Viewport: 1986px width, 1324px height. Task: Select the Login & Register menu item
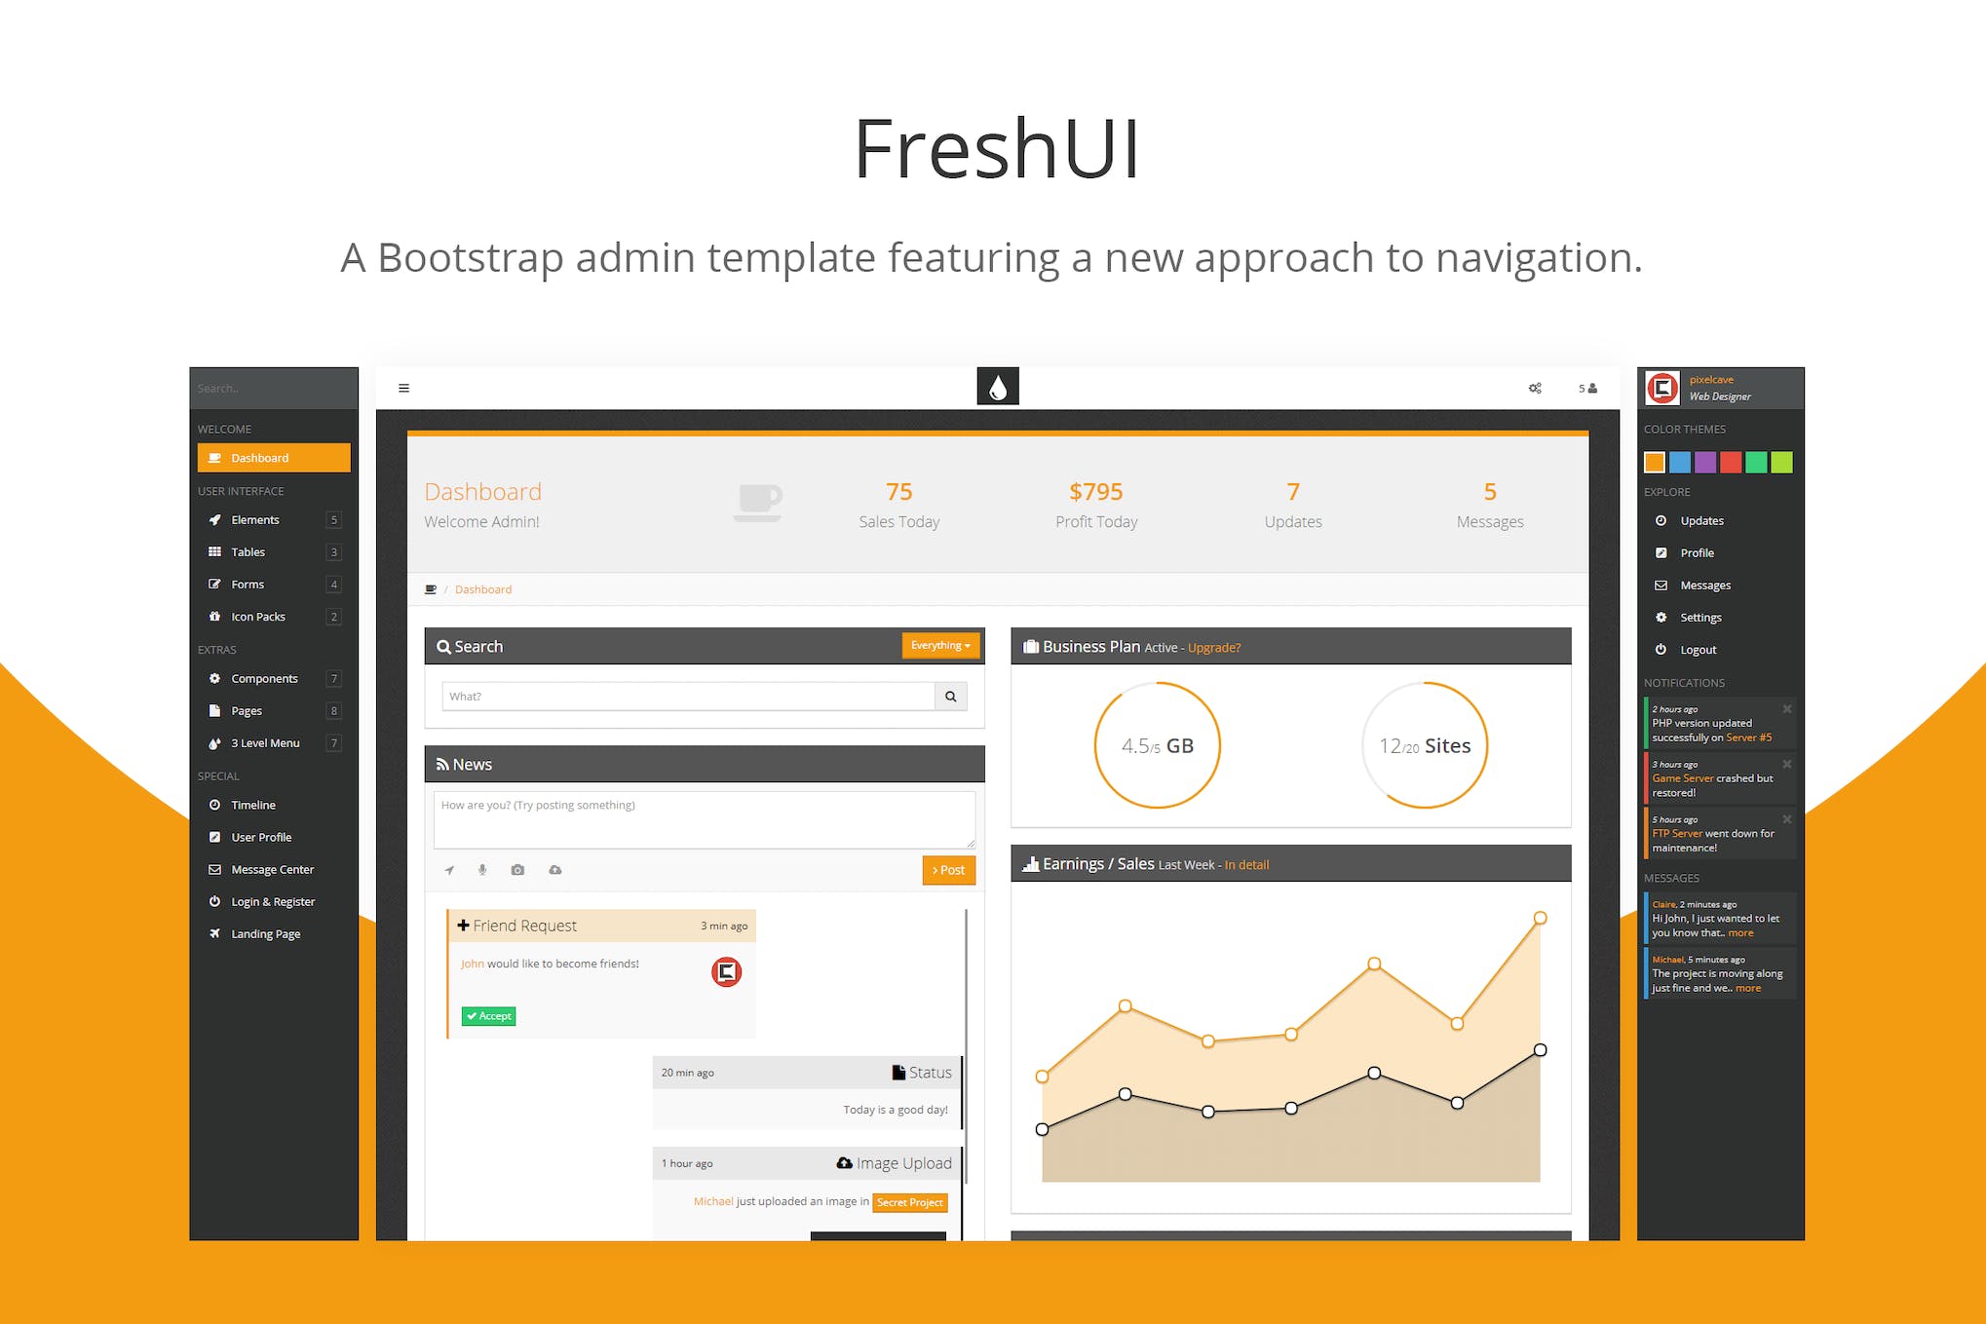(270, 901)
